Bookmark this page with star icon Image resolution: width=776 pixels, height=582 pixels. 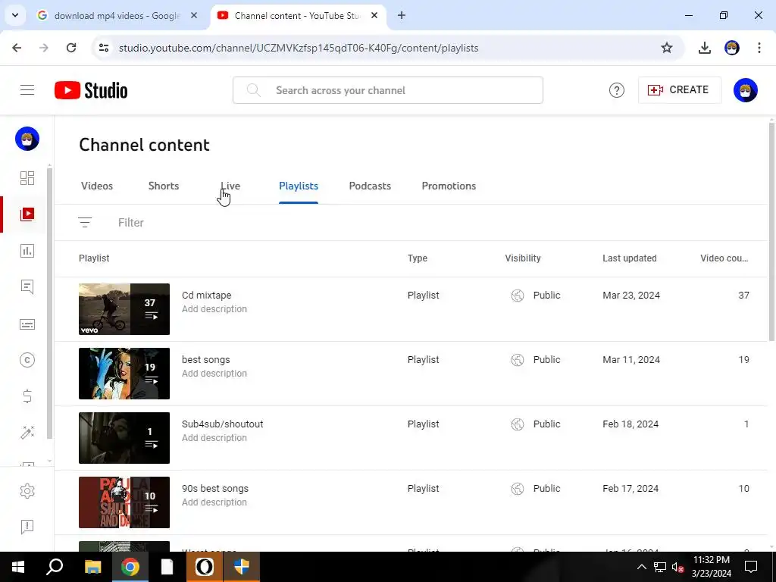[x=667, y=48]
